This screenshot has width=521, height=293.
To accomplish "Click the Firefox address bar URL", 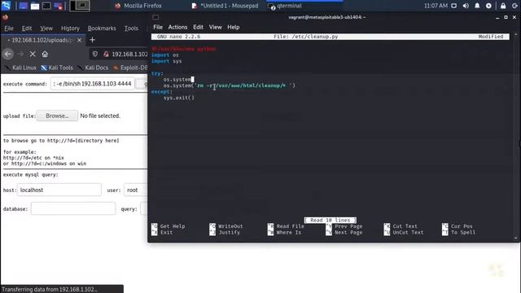I will coord(129,54).
